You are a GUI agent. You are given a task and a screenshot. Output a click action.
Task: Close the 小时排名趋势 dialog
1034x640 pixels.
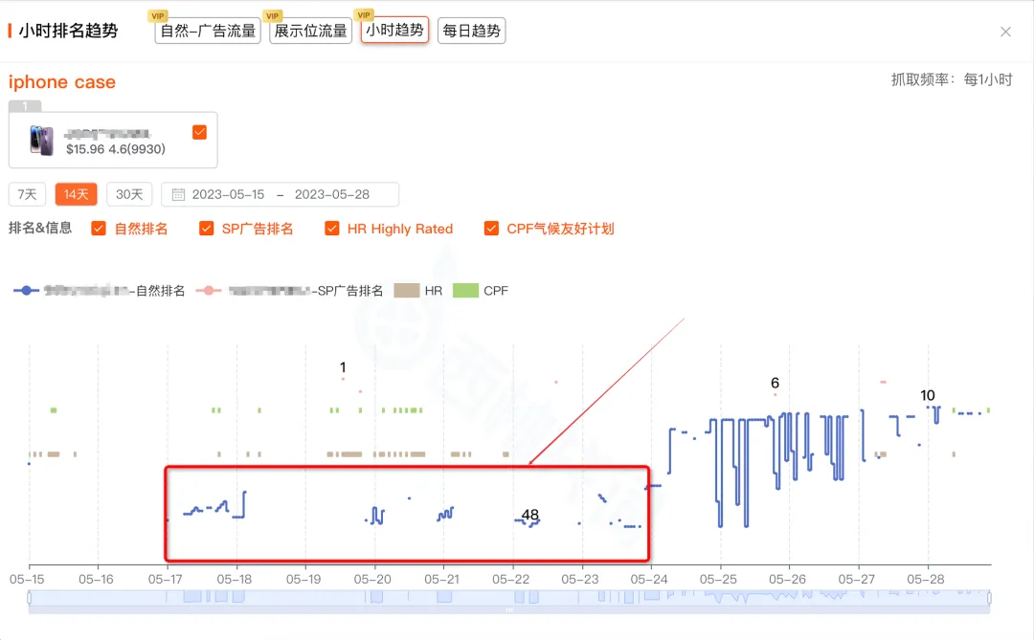pyautogui.click(x=1005, y=32)
